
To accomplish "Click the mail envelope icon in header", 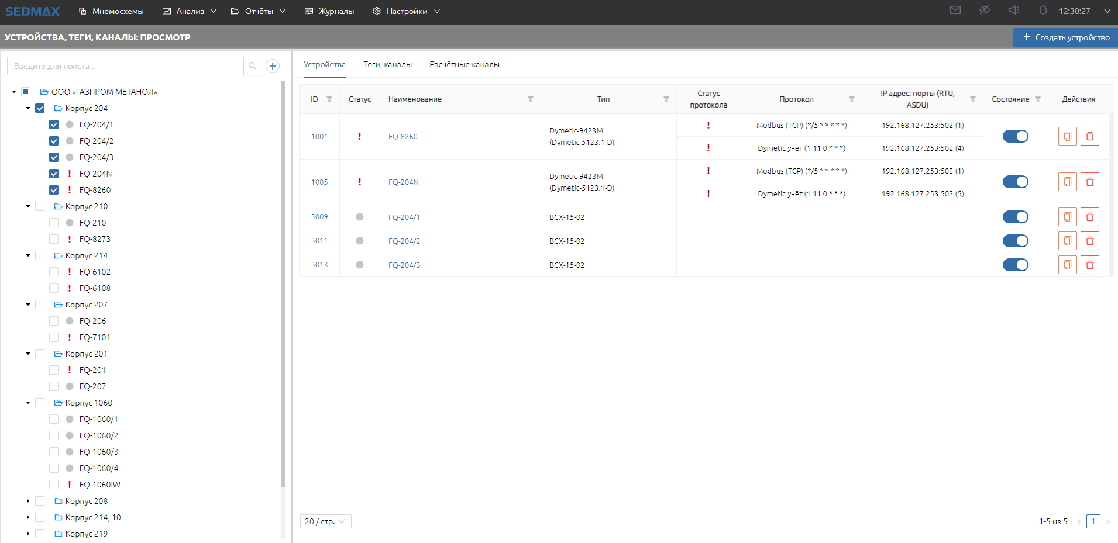I will pos(955,11).
